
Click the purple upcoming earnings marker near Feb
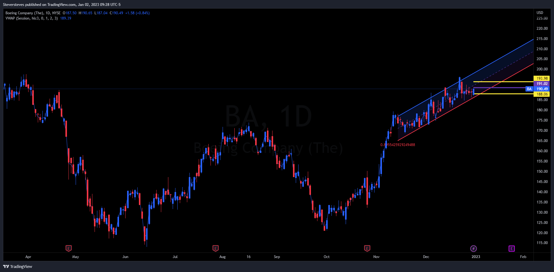point(512,248)
